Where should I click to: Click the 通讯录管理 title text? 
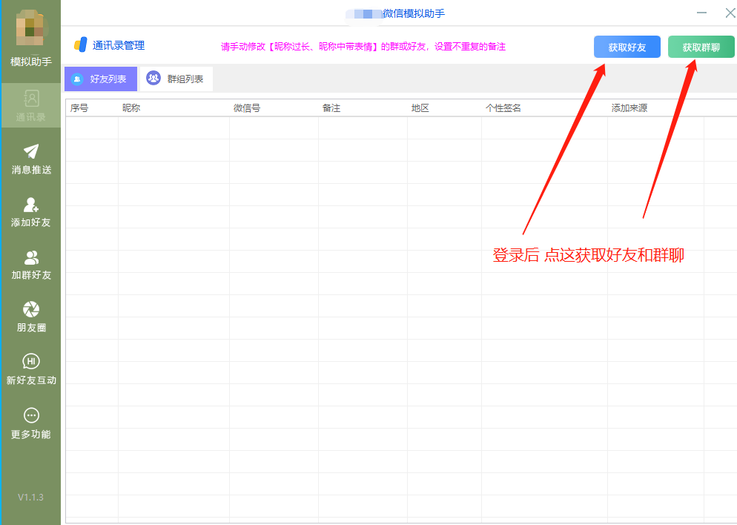pos(119,45)
